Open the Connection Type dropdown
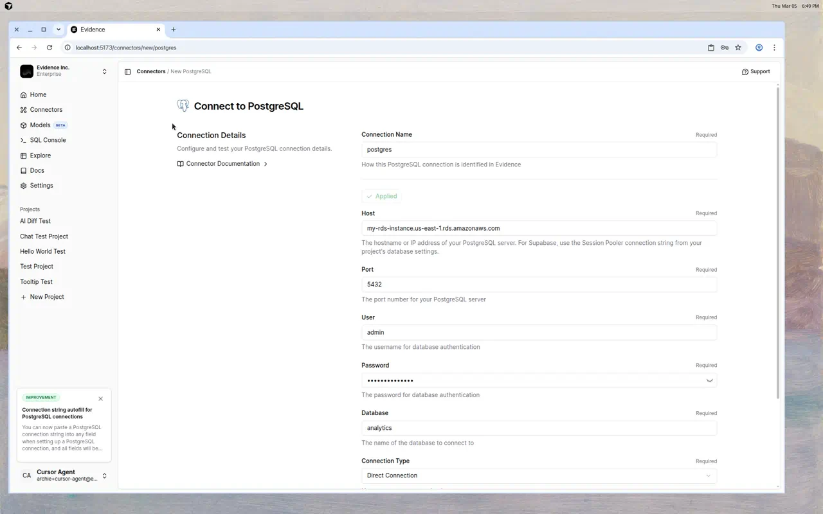Viewport: 823px width, 514px height. [x=709, y=475]
